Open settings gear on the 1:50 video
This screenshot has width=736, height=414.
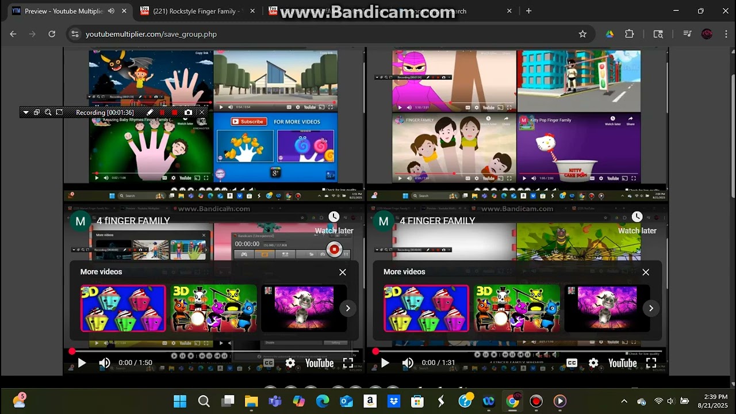pos(290,363)
